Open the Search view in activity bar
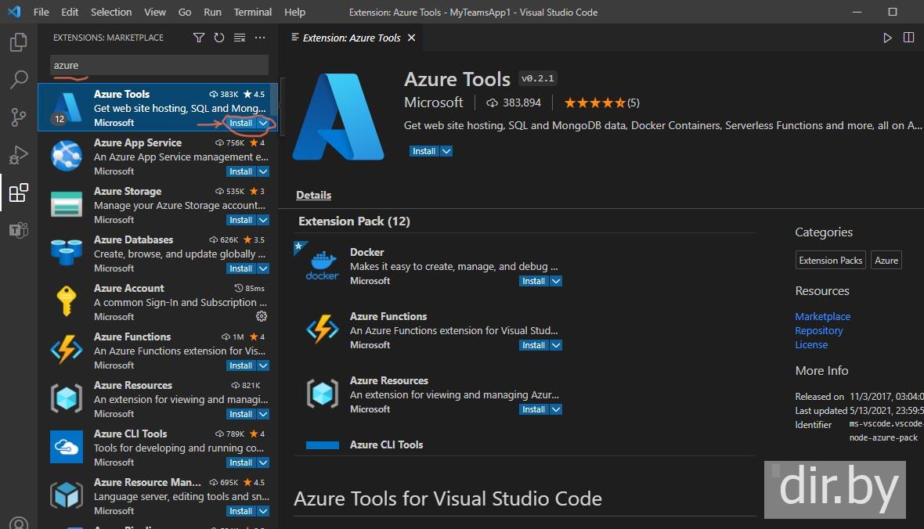 coord(18,80)
